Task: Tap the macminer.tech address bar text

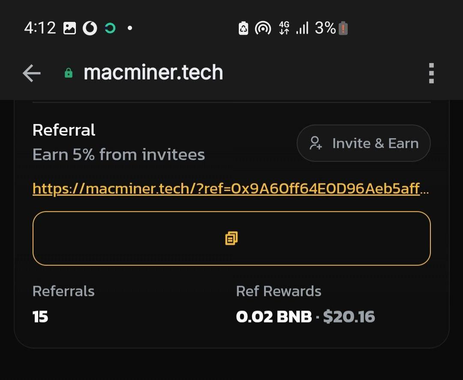Action: point(153,73)
